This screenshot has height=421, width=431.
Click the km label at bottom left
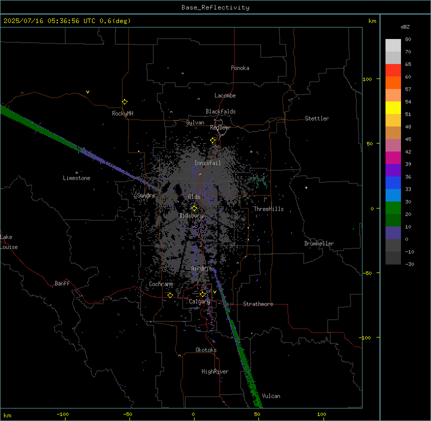click(7, 415)
